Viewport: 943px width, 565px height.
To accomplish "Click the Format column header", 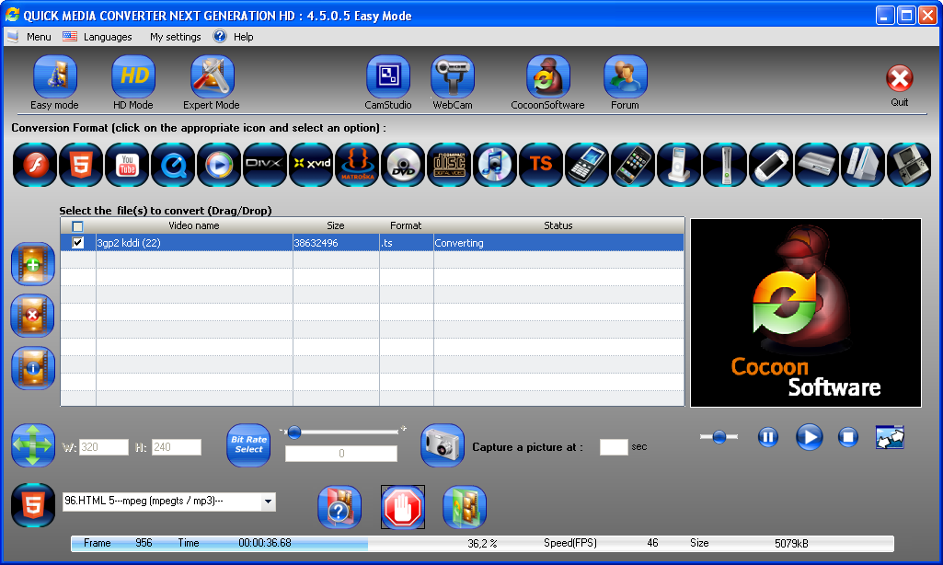I will point(406,225).
